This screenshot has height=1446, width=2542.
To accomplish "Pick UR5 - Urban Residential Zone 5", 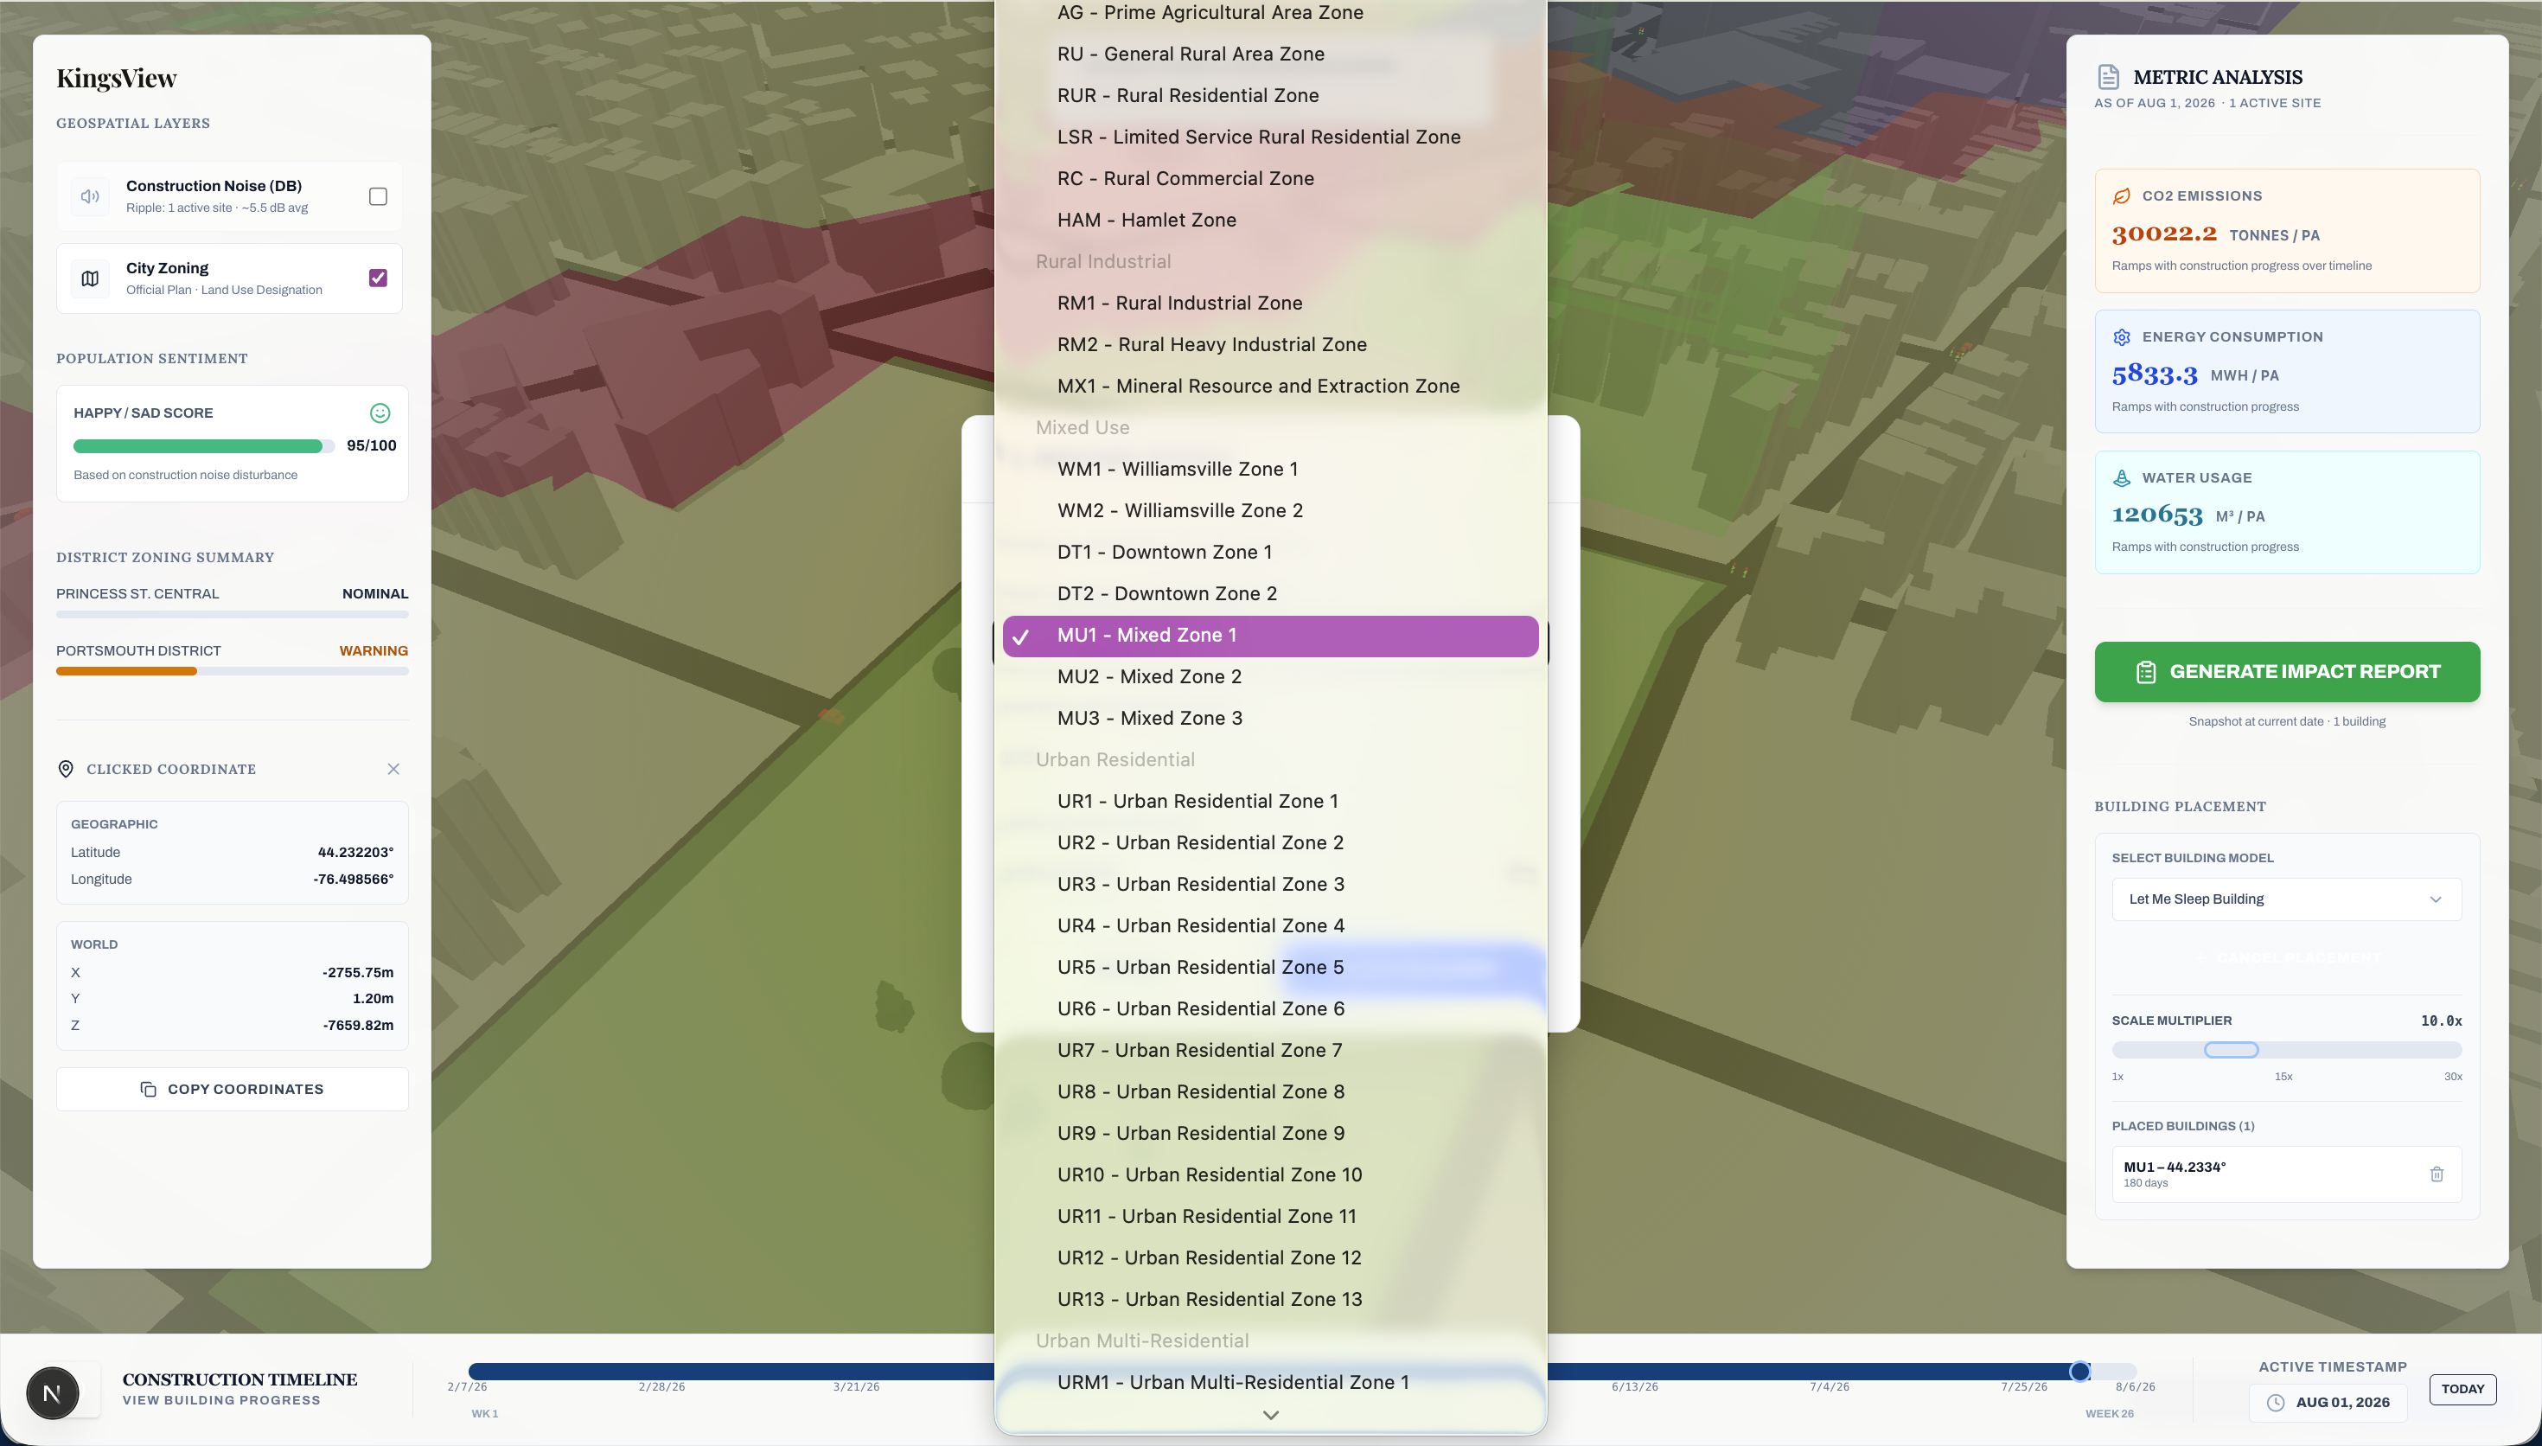I will tap(1200, 967).
